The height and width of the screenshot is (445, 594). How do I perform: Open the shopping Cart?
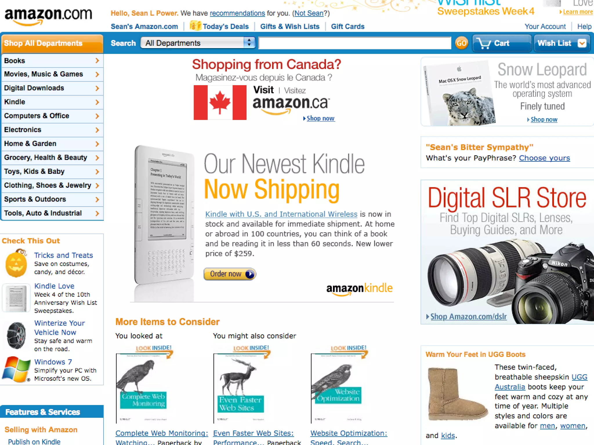click(x=502, y=43)
